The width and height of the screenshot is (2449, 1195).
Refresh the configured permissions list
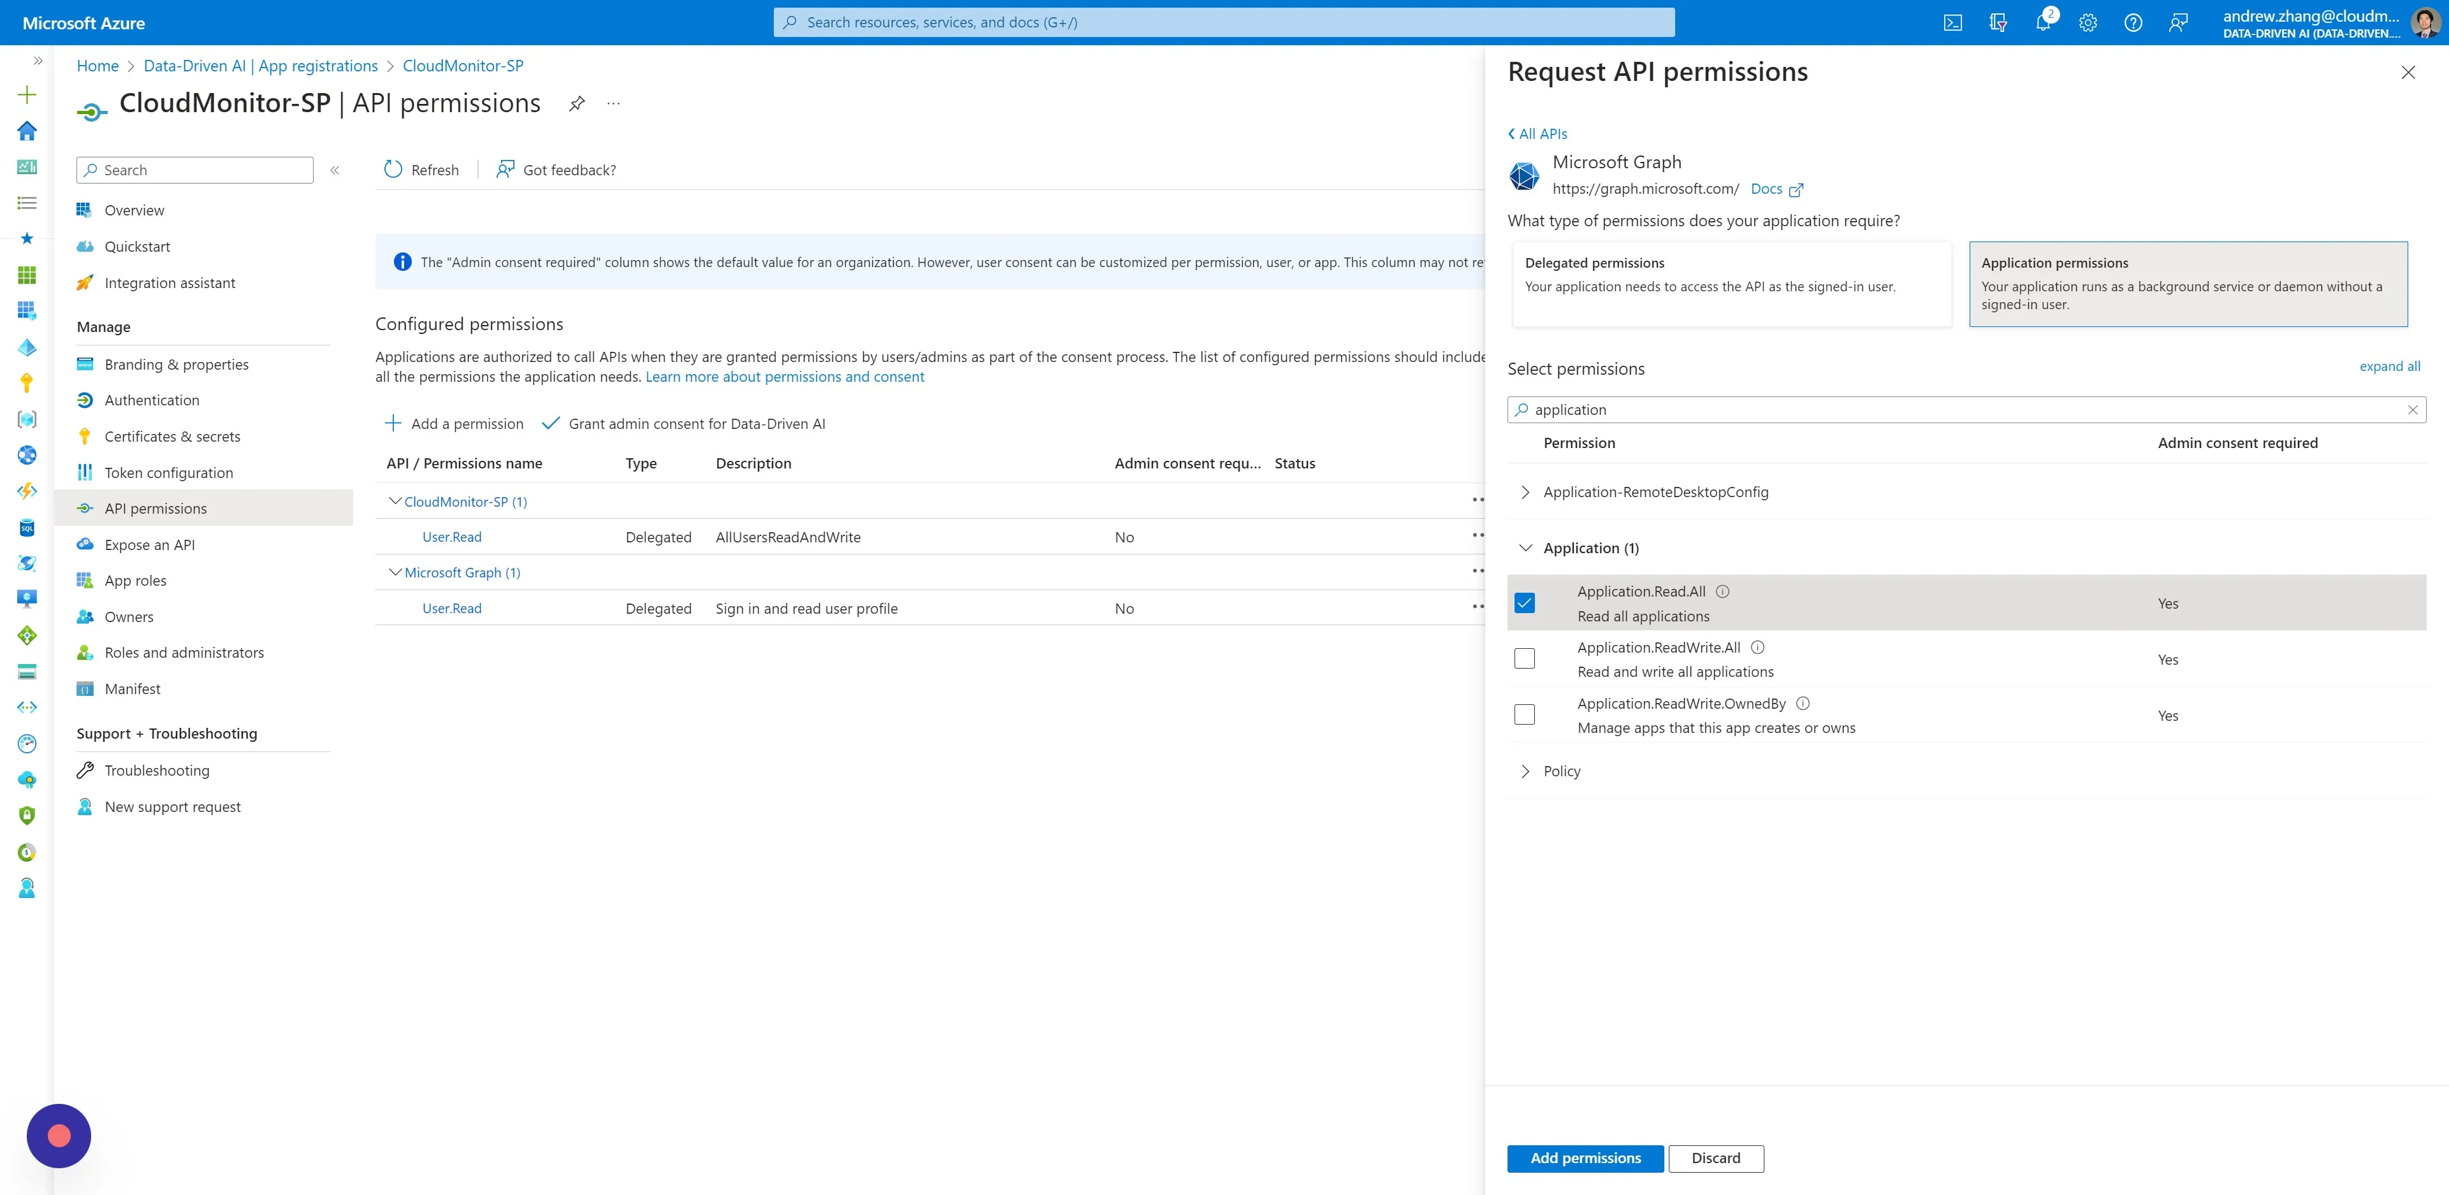click(x=421, y=170)
